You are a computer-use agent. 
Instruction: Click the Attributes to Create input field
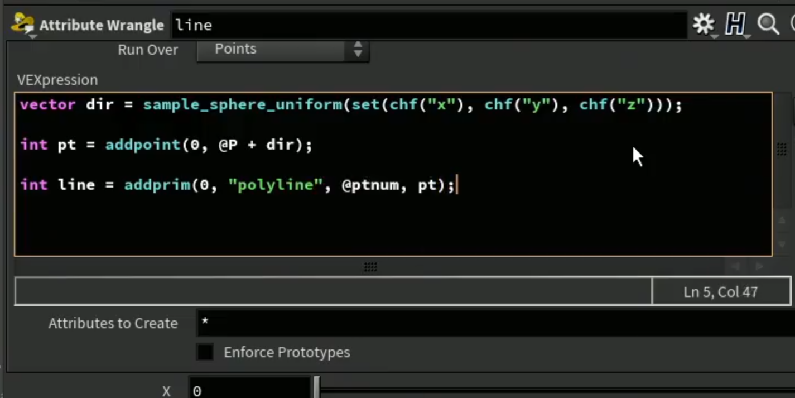coord(495,323)
